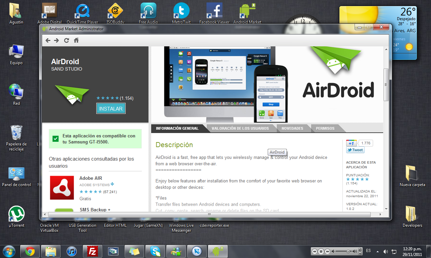Screen dimensions: 431x258
Task: Click the SAND STUDIO developer name
Action: coord(67,69)
